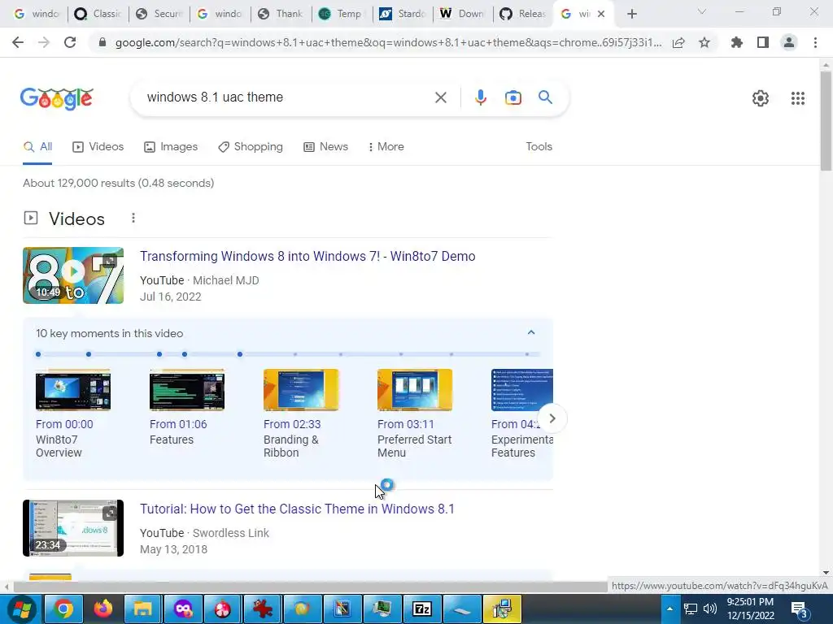This screenshot has height=624, width=833.
Task: Open the Experimental Features key moment
Action: click(x=521, y=414)
